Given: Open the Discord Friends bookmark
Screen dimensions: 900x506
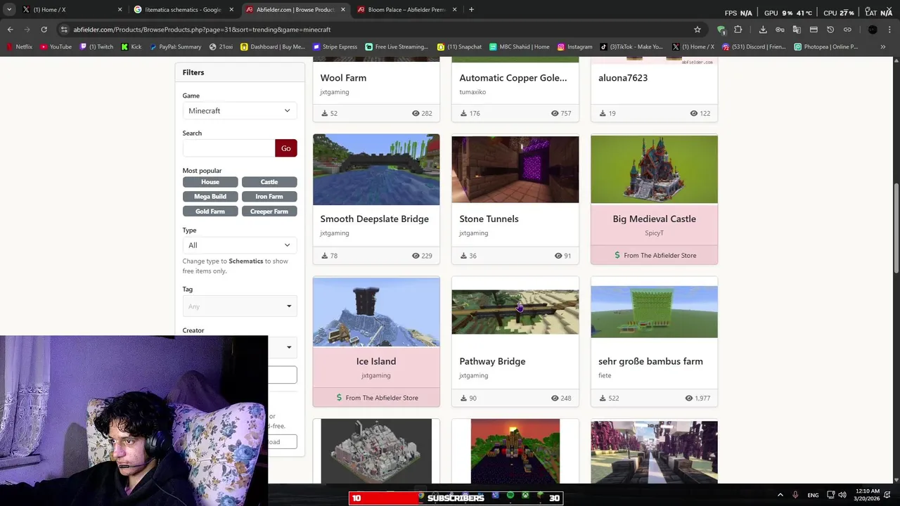Looking at the screenshot, I should click(x=754, y=46).
